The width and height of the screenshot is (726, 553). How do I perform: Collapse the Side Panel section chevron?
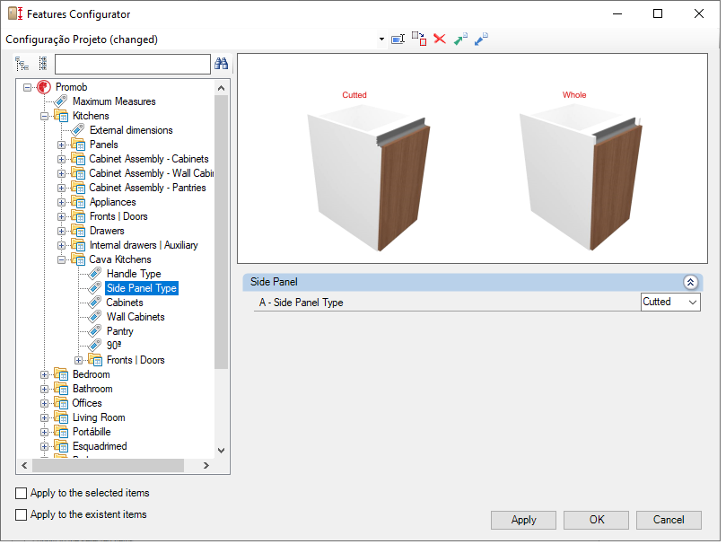690,283
